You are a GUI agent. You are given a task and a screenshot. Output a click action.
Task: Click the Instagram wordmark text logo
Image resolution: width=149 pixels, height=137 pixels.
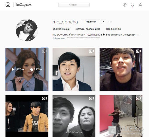click(x=24, y=5)
